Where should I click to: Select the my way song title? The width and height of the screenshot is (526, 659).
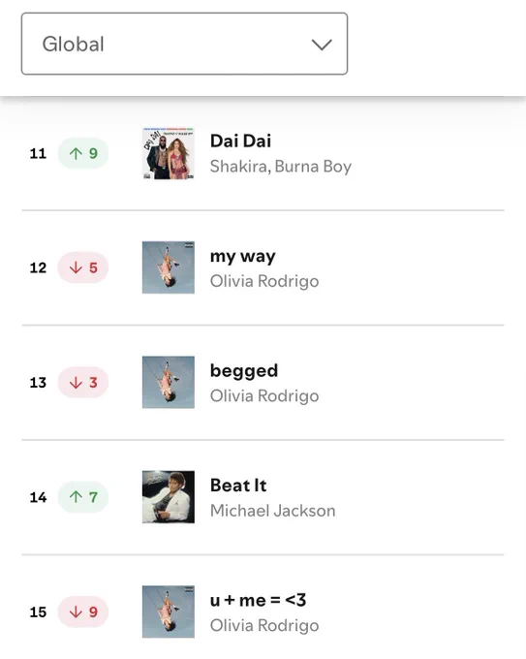pyautogui.click(x=243, y=257)
